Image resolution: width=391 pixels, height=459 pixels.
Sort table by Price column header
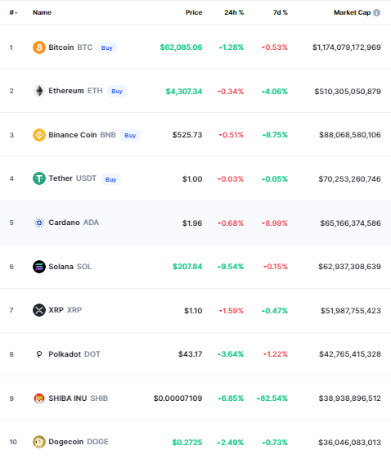click(194, 12)
